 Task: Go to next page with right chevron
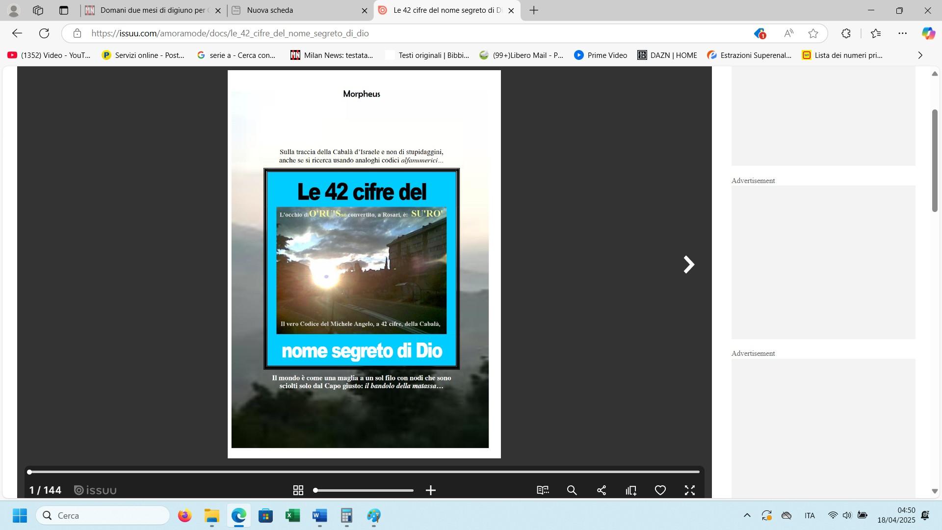(689, 265)
